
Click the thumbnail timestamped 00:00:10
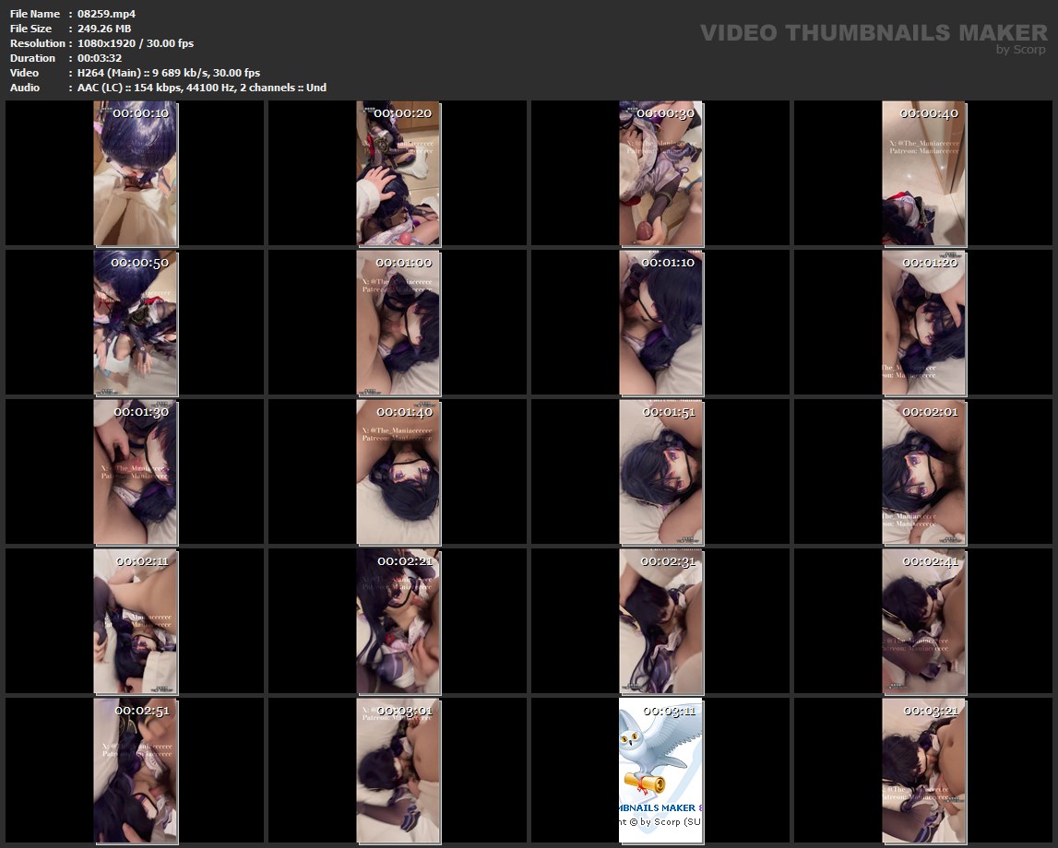coord(136,174)
